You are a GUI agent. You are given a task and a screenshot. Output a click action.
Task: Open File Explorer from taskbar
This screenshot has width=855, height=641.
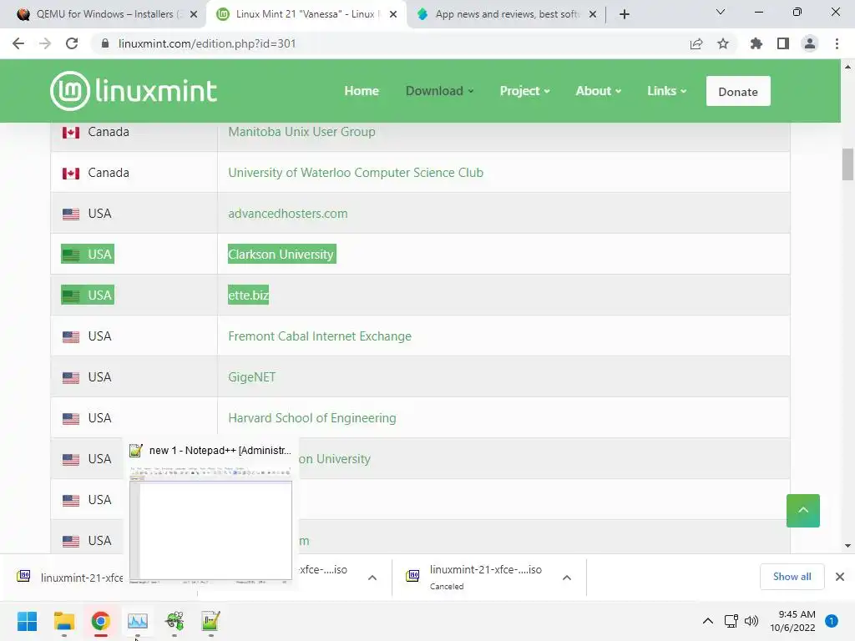point(63,621)
